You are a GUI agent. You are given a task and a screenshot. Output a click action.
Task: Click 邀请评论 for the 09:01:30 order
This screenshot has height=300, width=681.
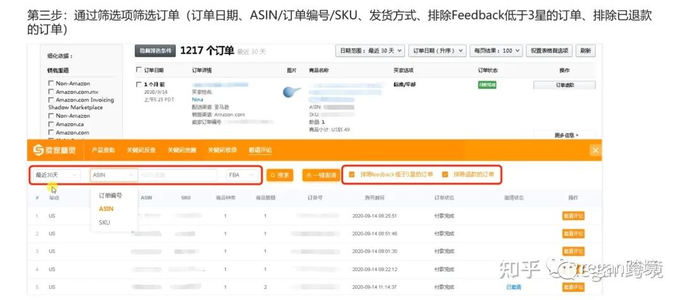click(x=573, y=251)
